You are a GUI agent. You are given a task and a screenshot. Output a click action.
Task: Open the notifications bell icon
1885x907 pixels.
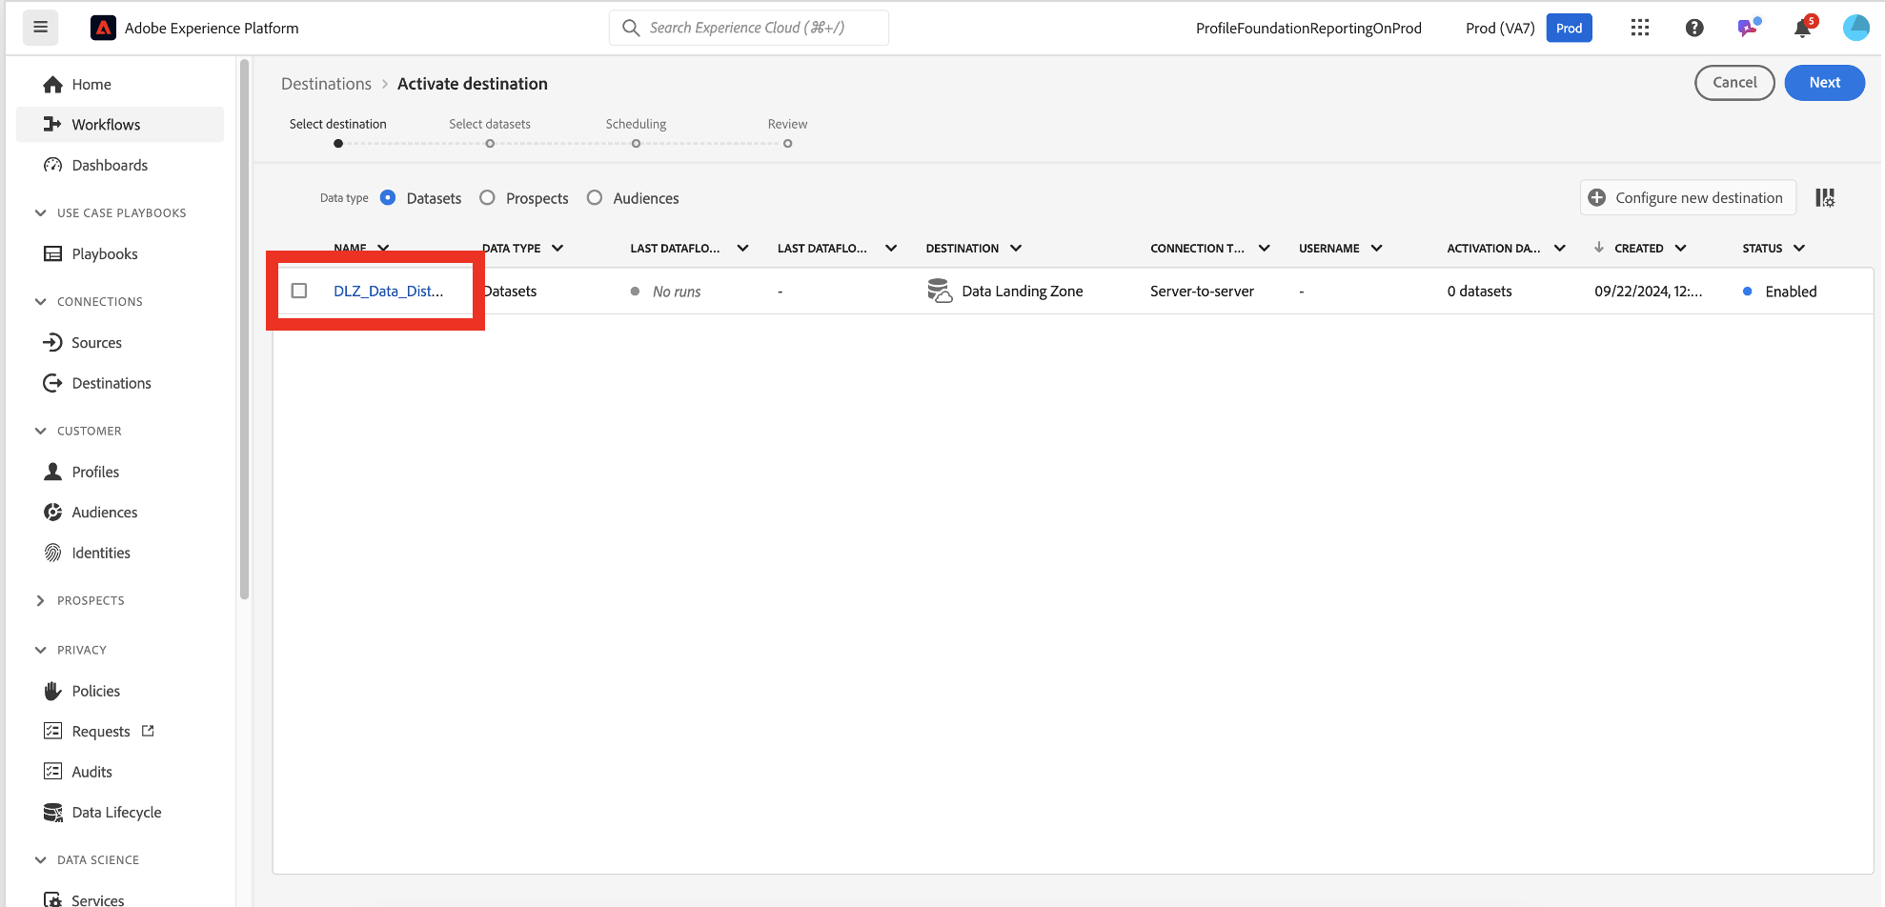click(x=1802, y=28)
